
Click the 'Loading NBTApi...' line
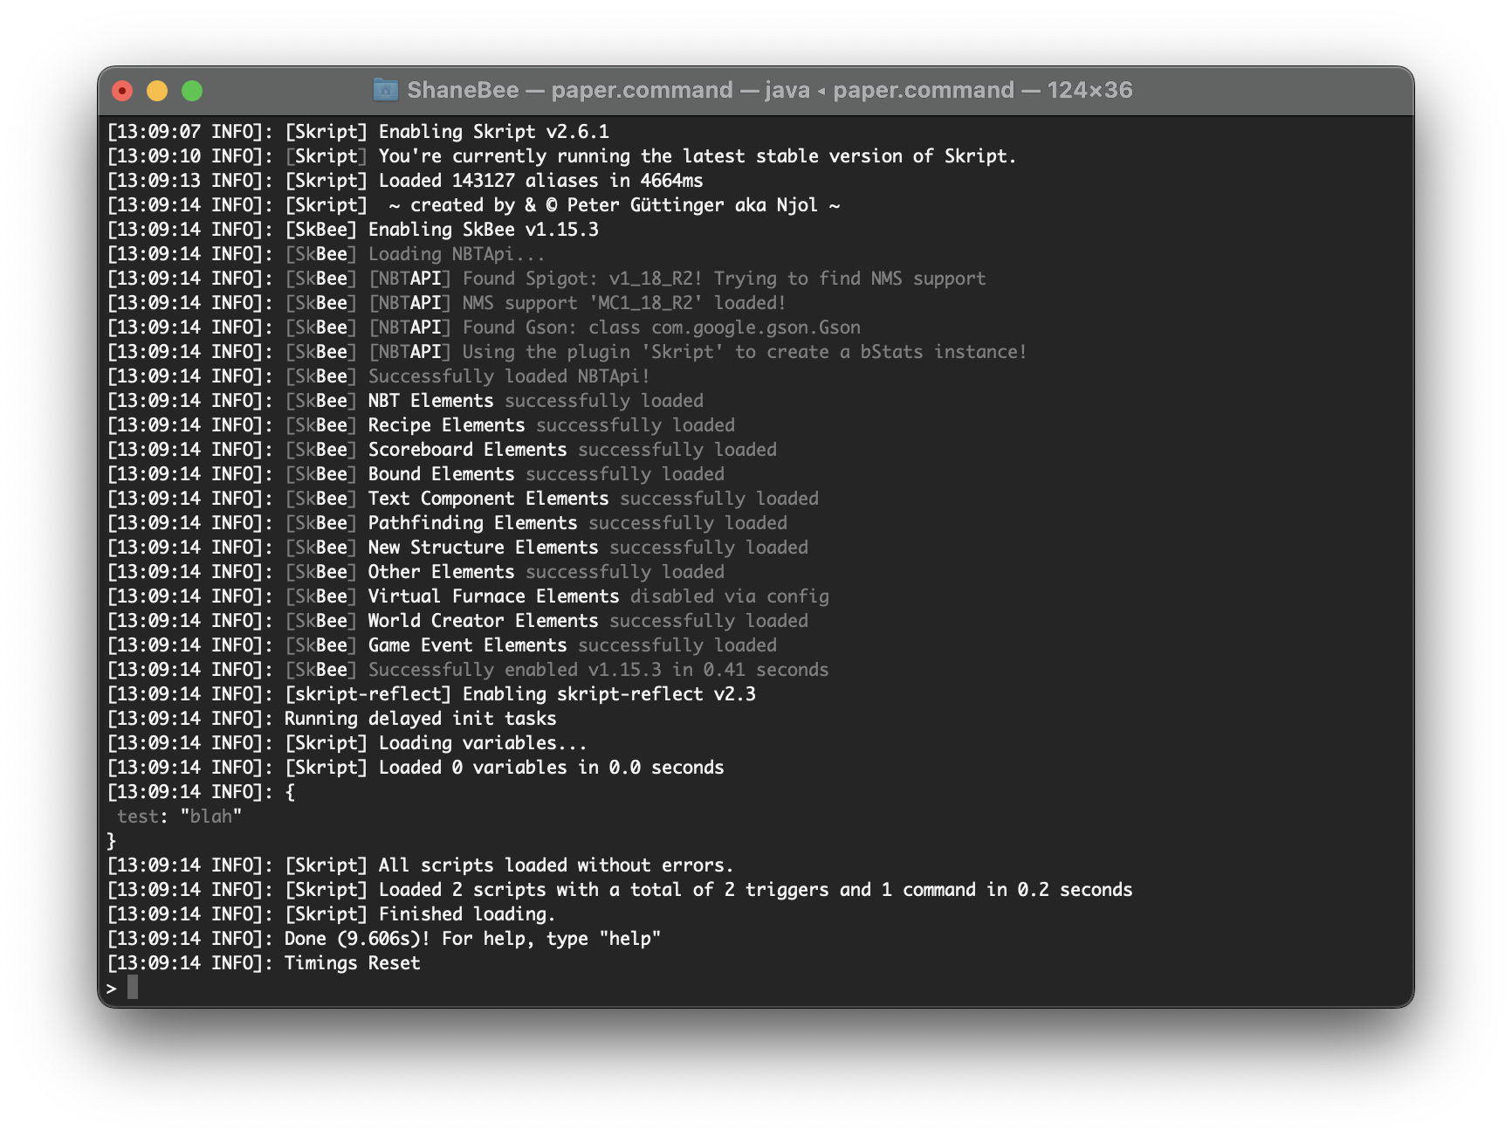coord(326,254)
